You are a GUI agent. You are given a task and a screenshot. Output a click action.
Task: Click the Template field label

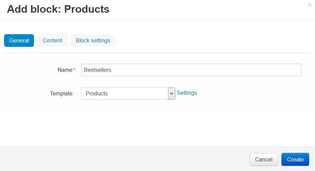coord(61,94)
